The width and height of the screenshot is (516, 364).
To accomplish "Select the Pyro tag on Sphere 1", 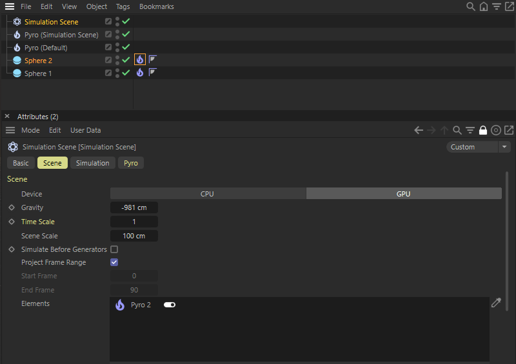I will click(x=140, y=72).
